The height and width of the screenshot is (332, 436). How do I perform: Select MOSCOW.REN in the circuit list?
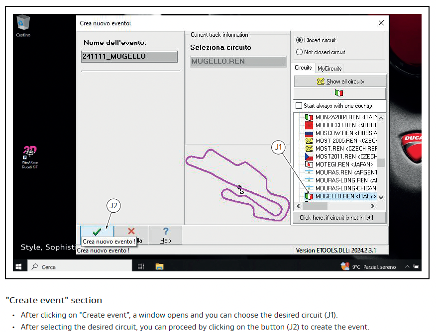(346, 133)
